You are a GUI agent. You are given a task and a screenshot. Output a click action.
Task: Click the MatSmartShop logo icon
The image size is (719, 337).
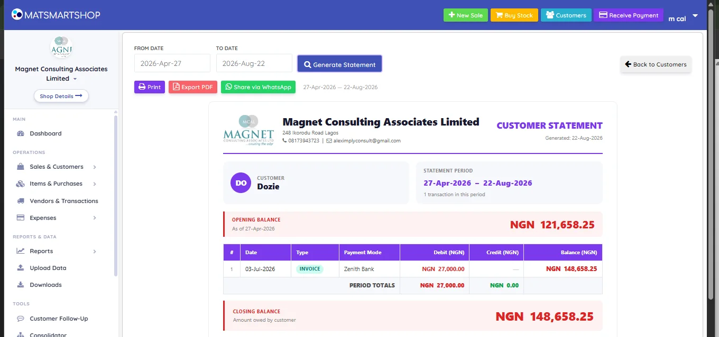tap(17, 15)
